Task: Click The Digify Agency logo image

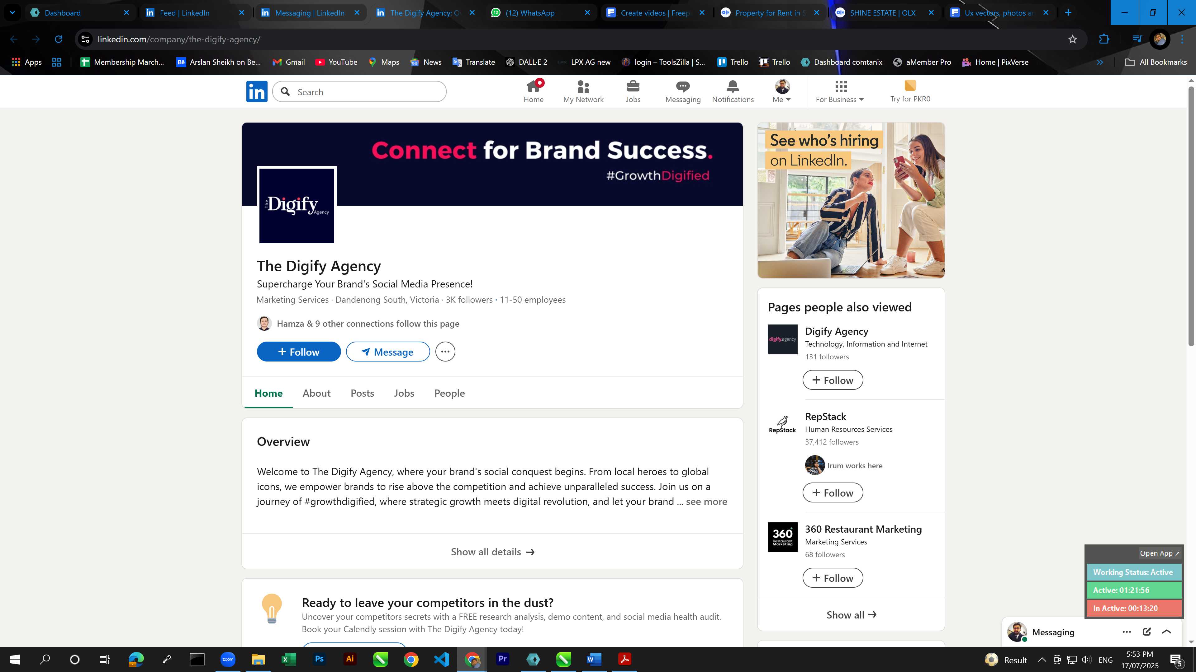Action: [x=297, y=205]
